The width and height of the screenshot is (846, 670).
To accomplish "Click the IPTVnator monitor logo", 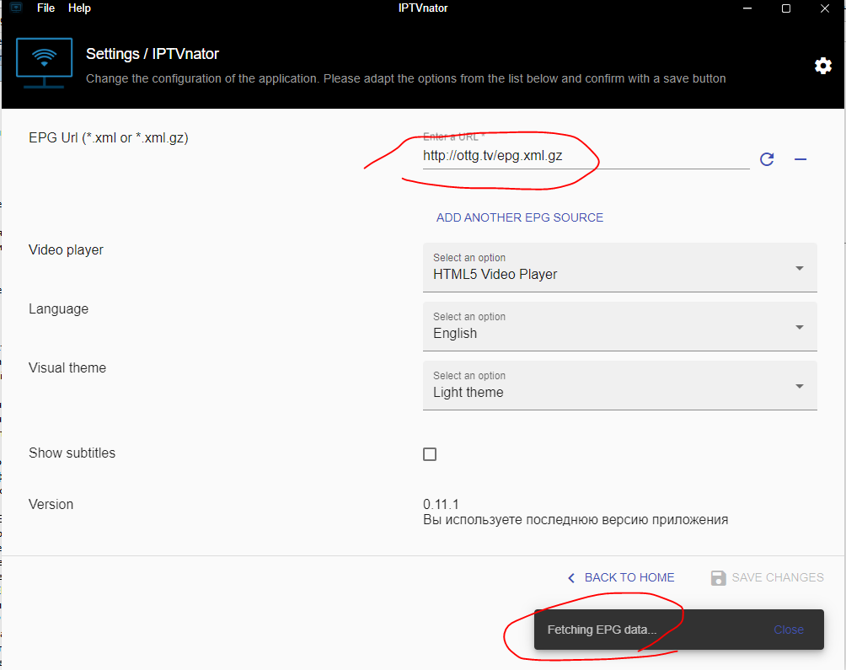I will click(x=45, y=62).
